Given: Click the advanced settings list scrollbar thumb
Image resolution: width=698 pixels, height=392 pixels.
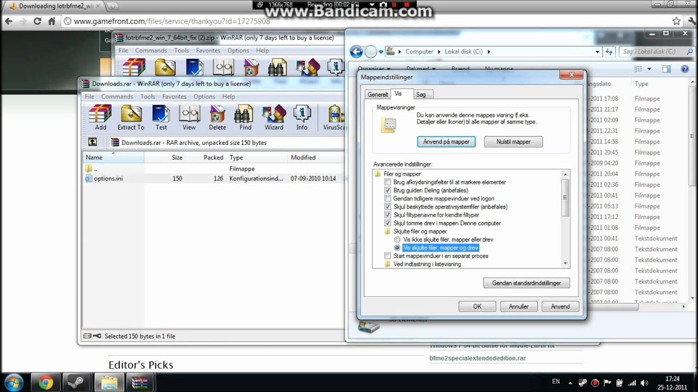Looking at the screenshot, I should [x=565, y=197].
